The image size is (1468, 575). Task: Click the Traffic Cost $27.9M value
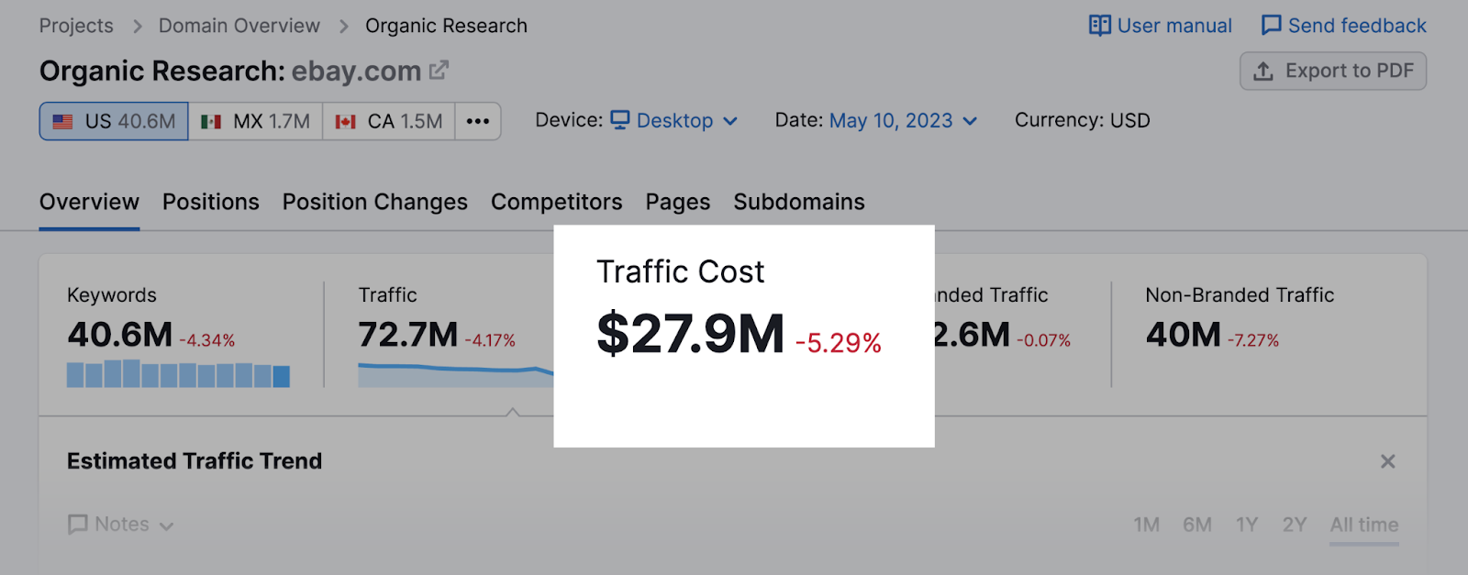(x=691, y=333)
